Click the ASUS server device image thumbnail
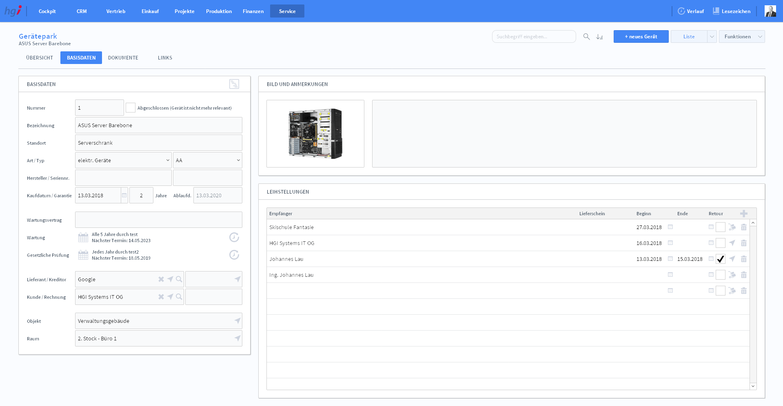Screen dimensions: 783x406 click(315, 134)
